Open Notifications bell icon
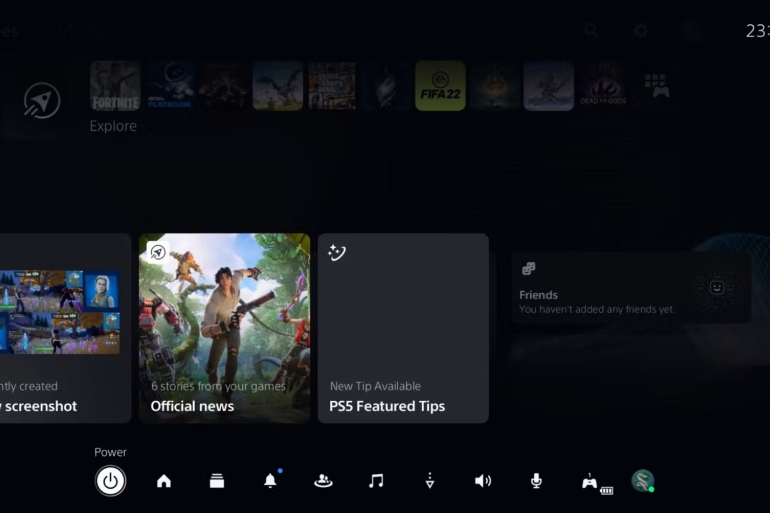The image size is (770, 513). coord(270,480)
